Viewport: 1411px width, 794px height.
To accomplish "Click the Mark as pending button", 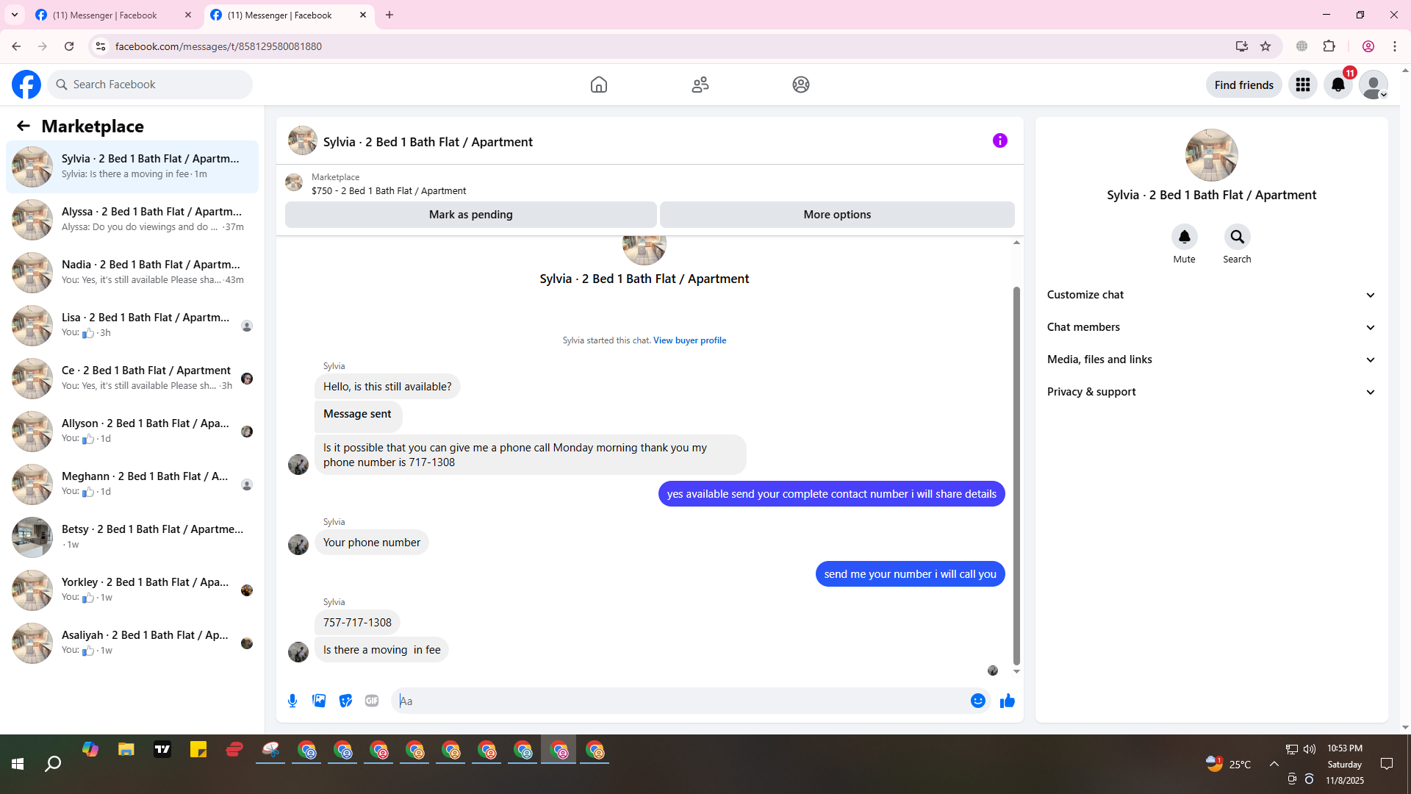I will pos(470,215).
